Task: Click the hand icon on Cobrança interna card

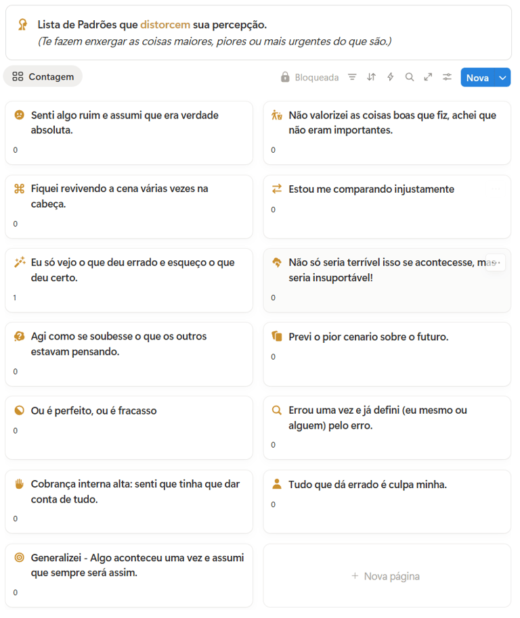Action: (19, 484)
